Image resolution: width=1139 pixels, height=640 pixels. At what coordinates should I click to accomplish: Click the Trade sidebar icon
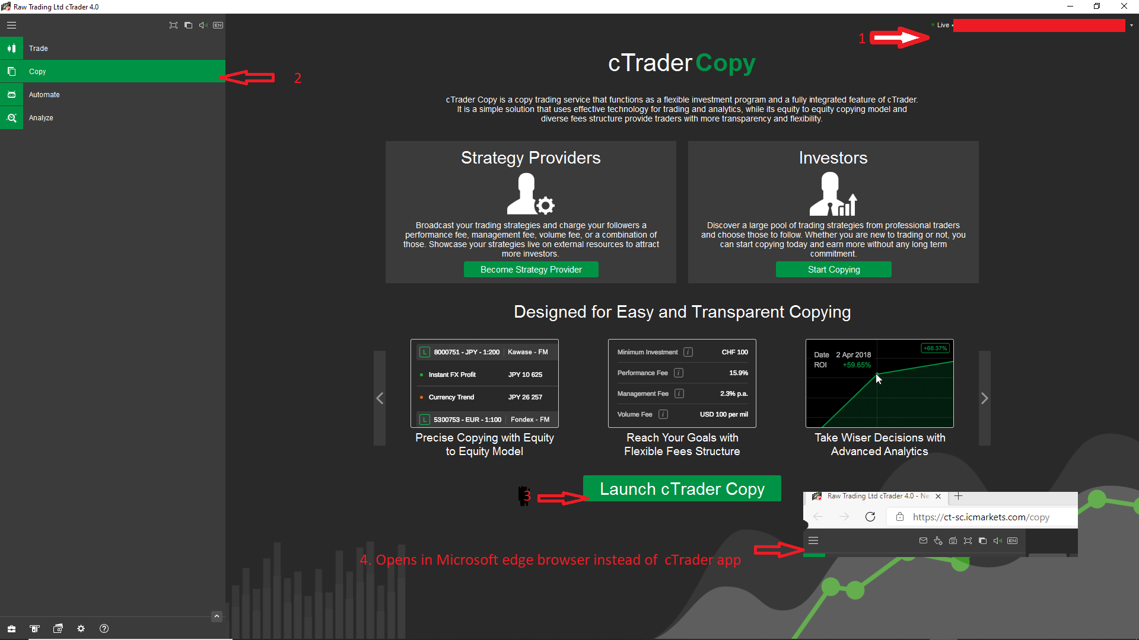point(11,47)
